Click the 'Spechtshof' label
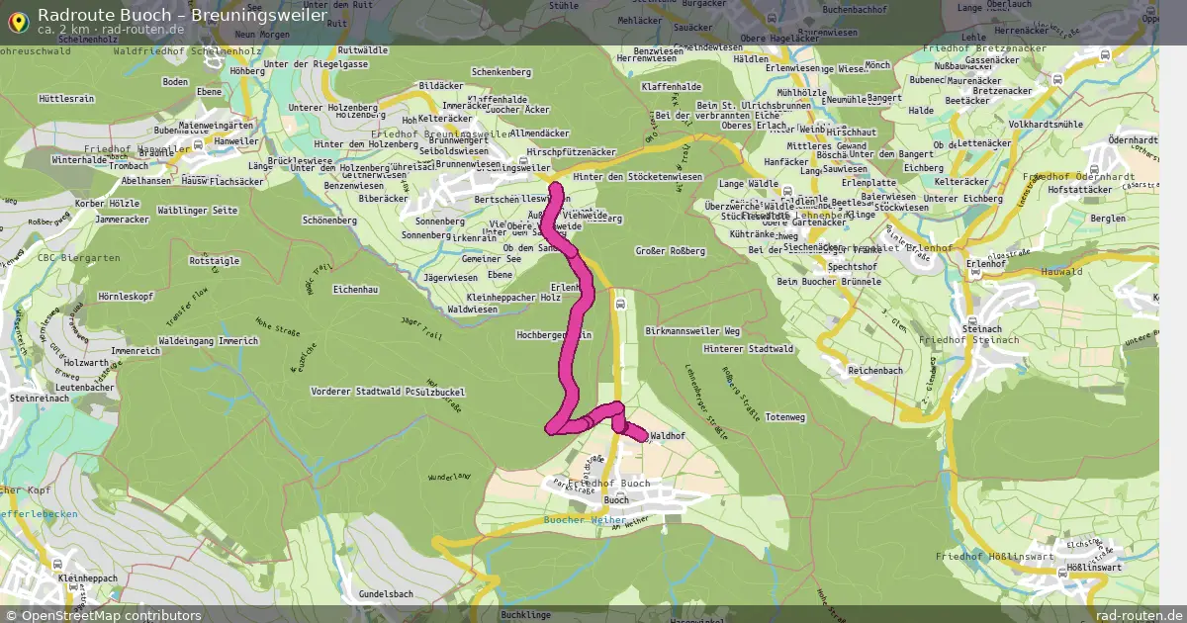 coord(852,267)
